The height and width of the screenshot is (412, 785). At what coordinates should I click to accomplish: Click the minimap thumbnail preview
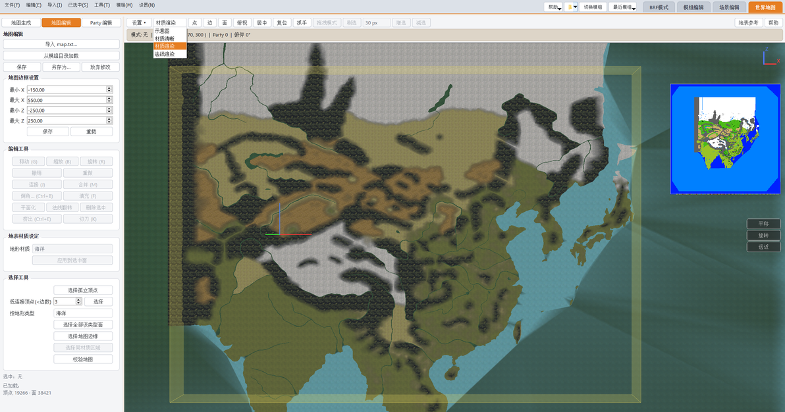(x=725, y=139)
